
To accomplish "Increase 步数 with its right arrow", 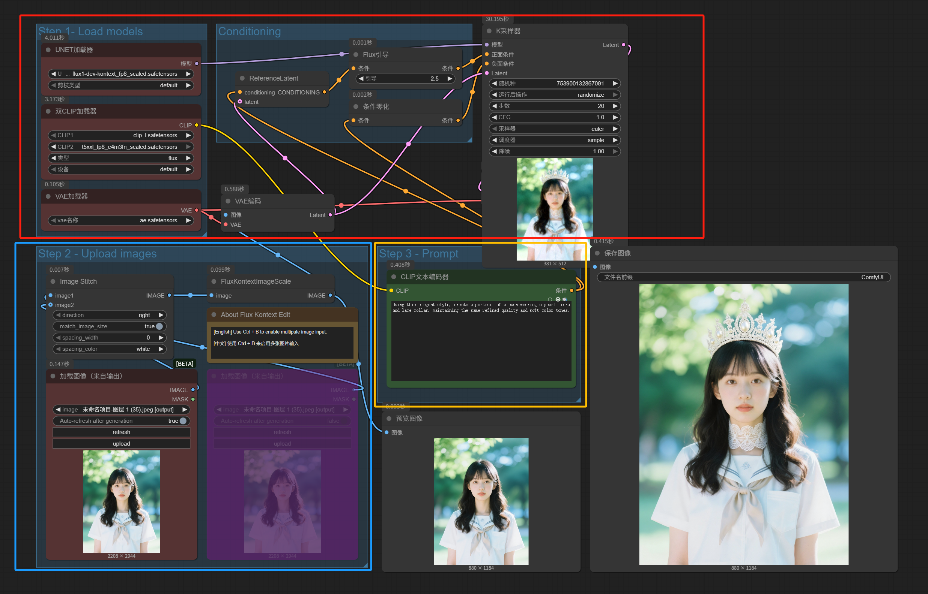I will coord(615,106).
